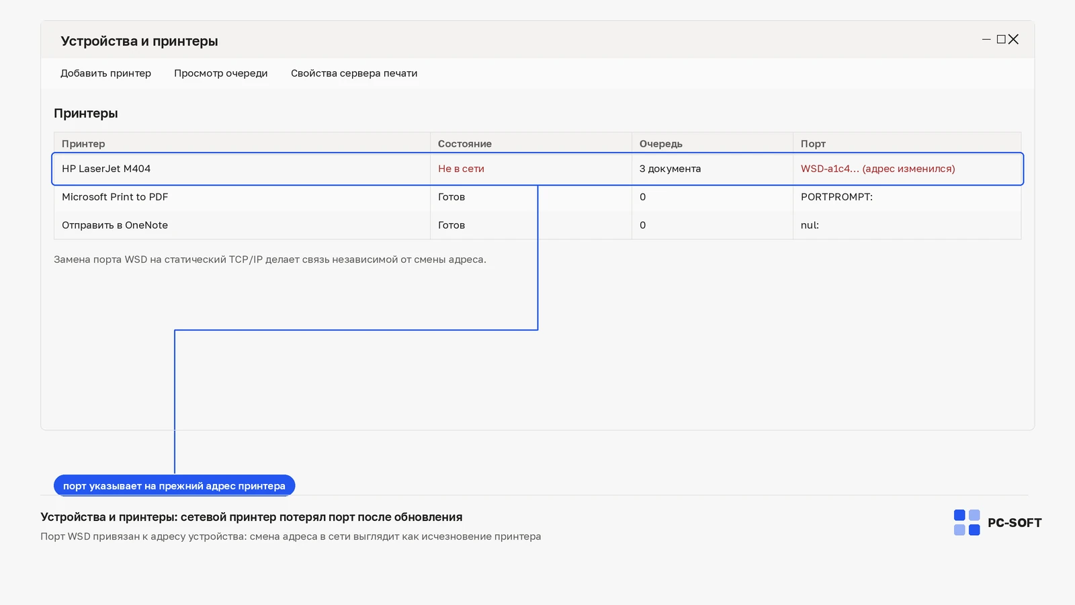This screenshot has height=605, width=1075.
Task: Open Свойства сервера печати
Action: [354, 73]
